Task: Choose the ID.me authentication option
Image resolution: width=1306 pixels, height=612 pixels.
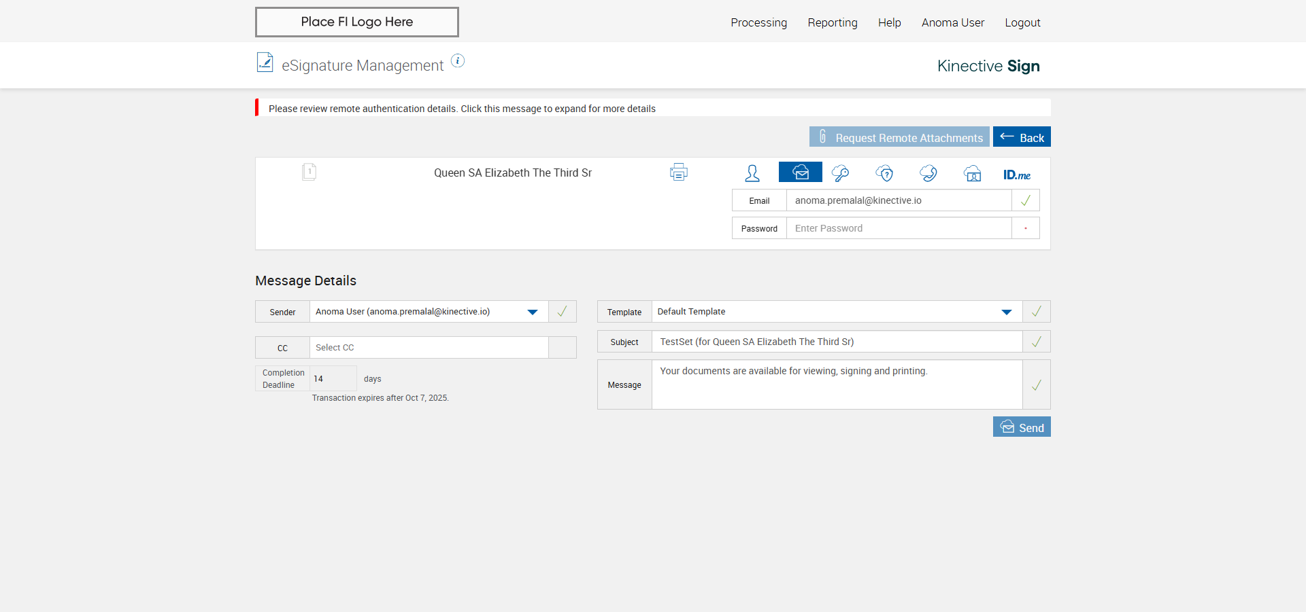Action: [1016, 175]
